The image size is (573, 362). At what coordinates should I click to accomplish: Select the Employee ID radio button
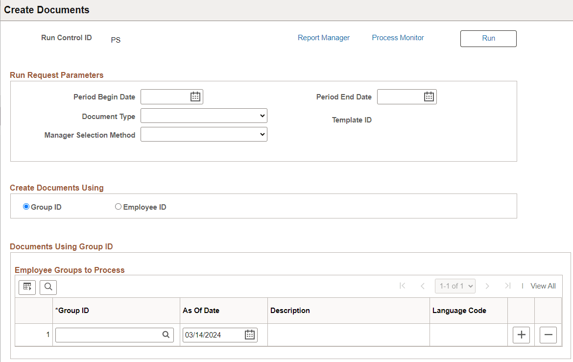coord(118,206)
